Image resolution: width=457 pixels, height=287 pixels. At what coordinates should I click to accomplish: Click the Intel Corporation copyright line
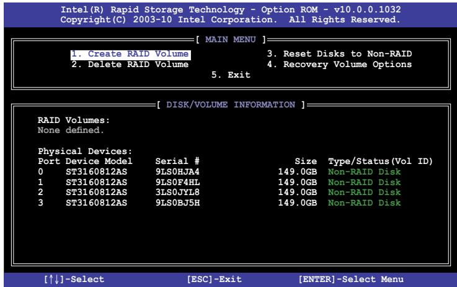230,20
